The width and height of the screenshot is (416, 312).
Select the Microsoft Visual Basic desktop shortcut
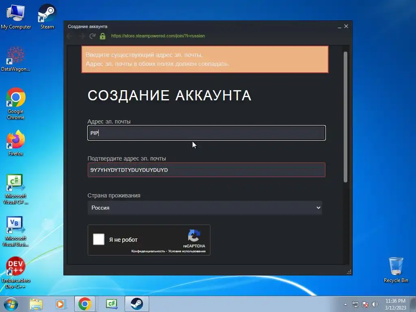click(x=16, y=231)
